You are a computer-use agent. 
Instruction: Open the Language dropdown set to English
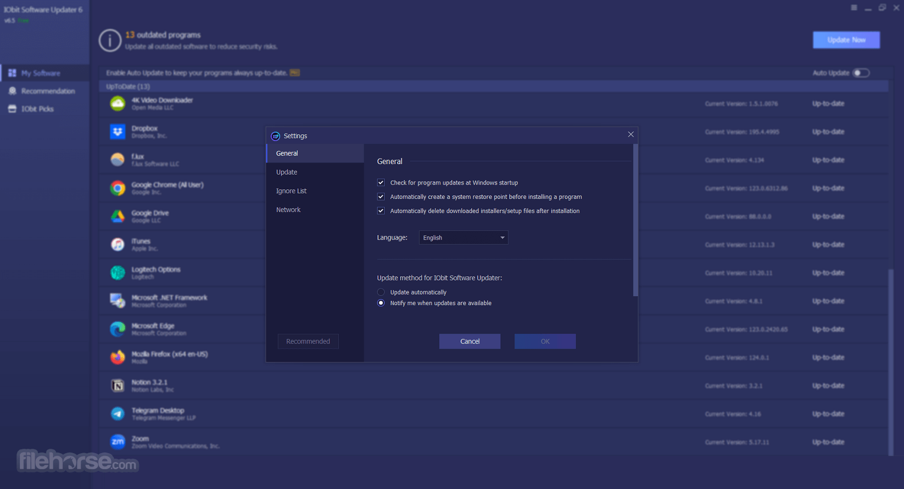tap(464, 237)
